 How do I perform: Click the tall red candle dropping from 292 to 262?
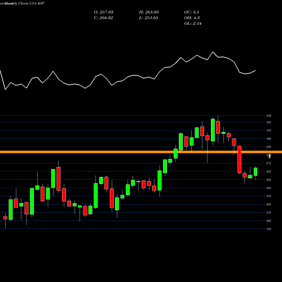pos(239,160)
